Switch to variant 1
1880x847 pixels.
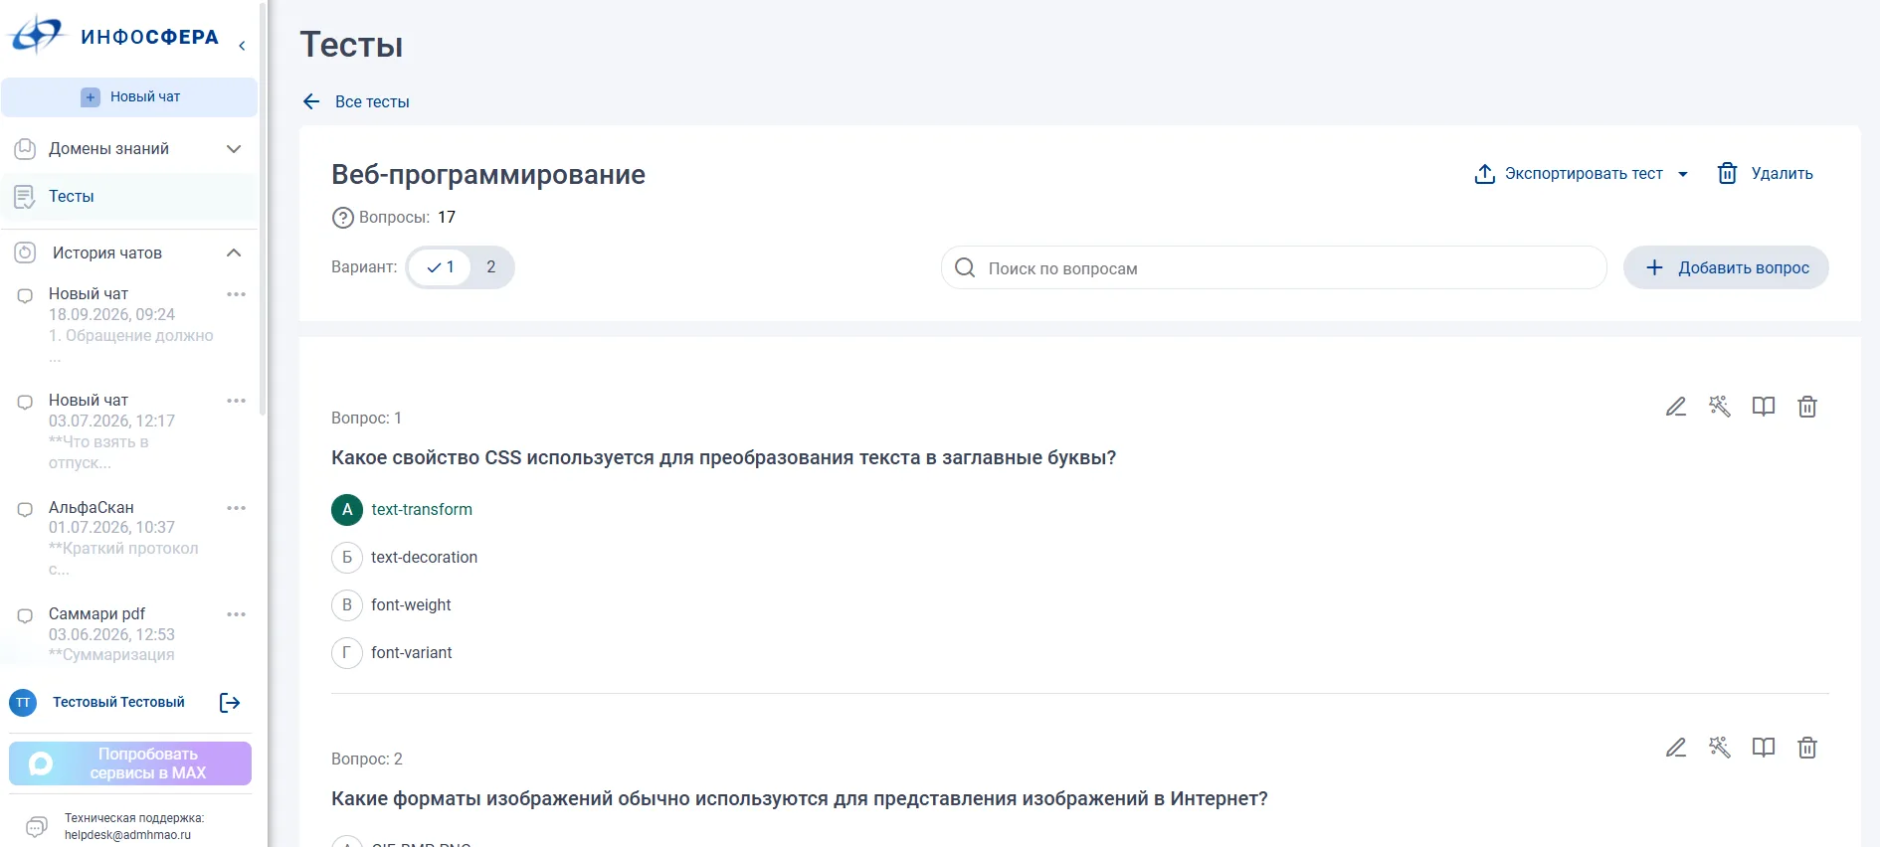(440, 267)
